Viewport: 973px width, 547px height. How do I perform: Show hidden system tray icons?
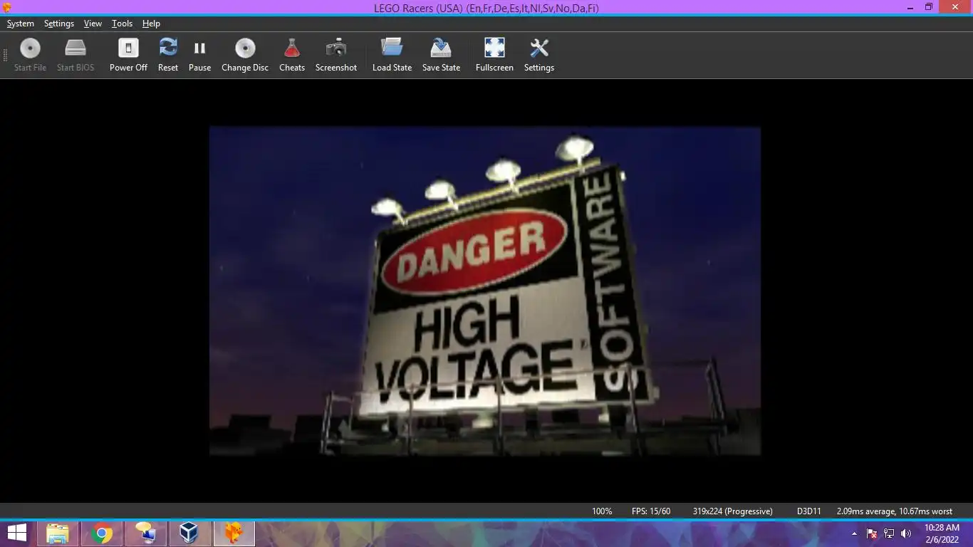pos(854,533)
